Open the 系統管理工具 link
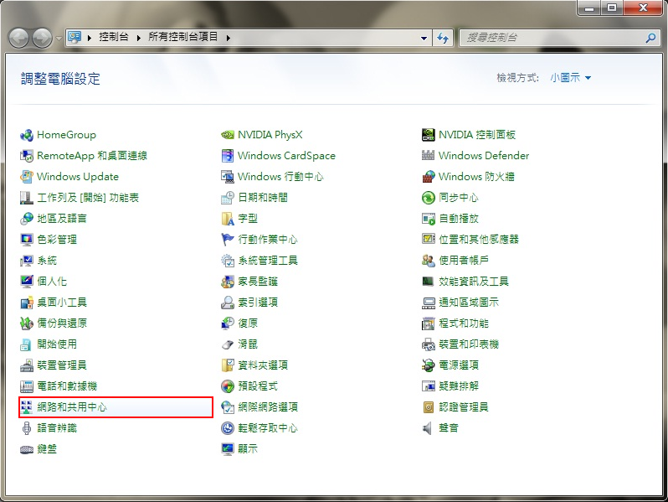 268,261
